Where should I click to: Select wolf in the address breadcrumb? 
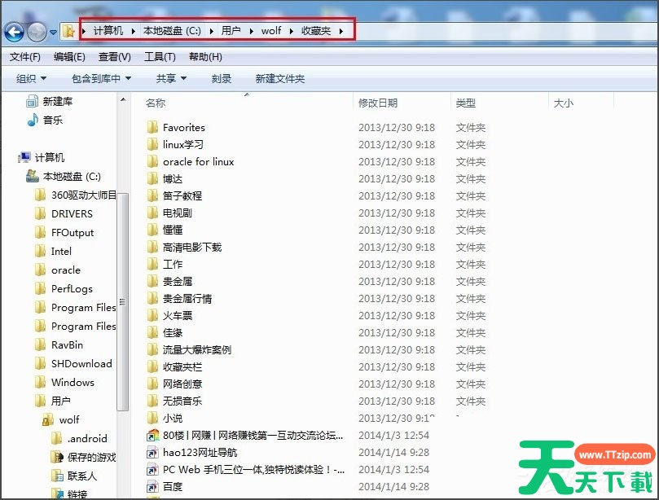tap(271, 31)
